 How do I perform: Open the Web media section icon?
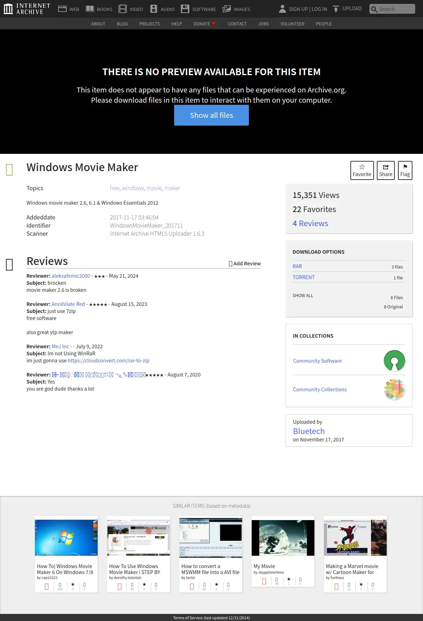[62, 9]
